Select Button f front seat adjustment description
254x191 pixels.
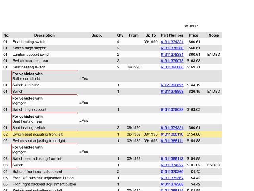pyautogui.click(x=37, y=172)
